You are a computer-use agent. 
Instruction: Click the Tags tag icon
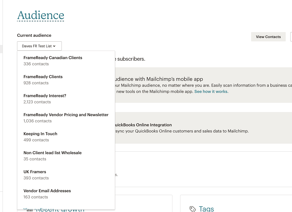click(193, 209)
